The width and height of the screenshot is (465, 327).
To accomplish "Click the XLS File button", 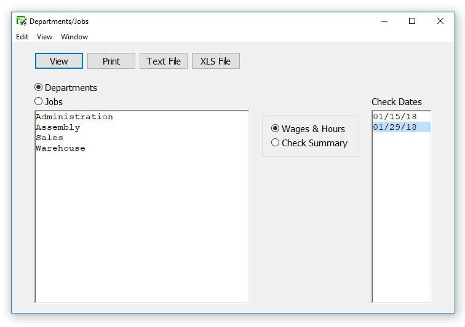I will click(x=215, y=61).
